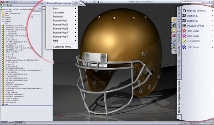Switch to the Motion Study 1 tab
This screenshot has width=214, height=125.
(19, 122)
